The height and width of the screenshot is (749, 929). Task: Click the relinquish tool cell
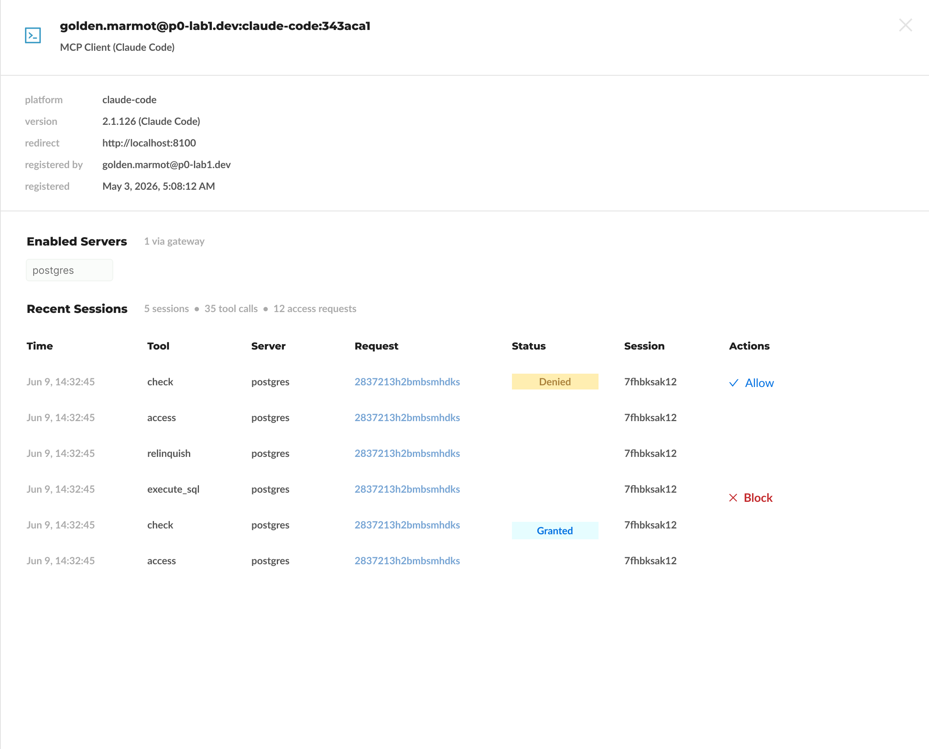169,454
